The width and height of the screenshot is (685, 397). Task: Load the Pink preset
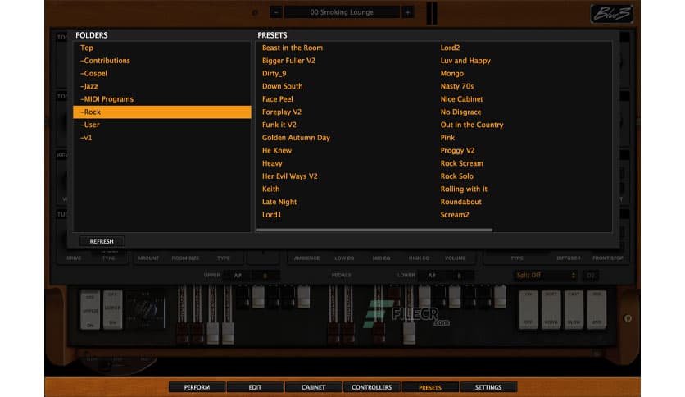[x=447, y=137]
